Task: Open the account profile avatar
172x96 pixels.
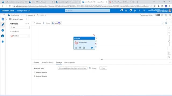Action: tap(170, 11)
